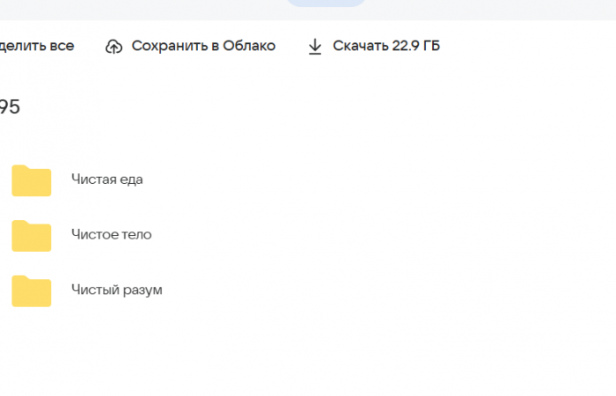The width and height of the screenshot is (616, 396).
Task: Click the Чистое тело folder icon
Action: (x=32, y=236)
